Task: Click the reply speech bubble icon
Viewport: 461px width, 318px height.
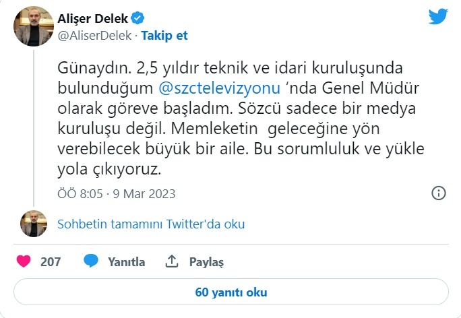Action: (x=92, y=261)
